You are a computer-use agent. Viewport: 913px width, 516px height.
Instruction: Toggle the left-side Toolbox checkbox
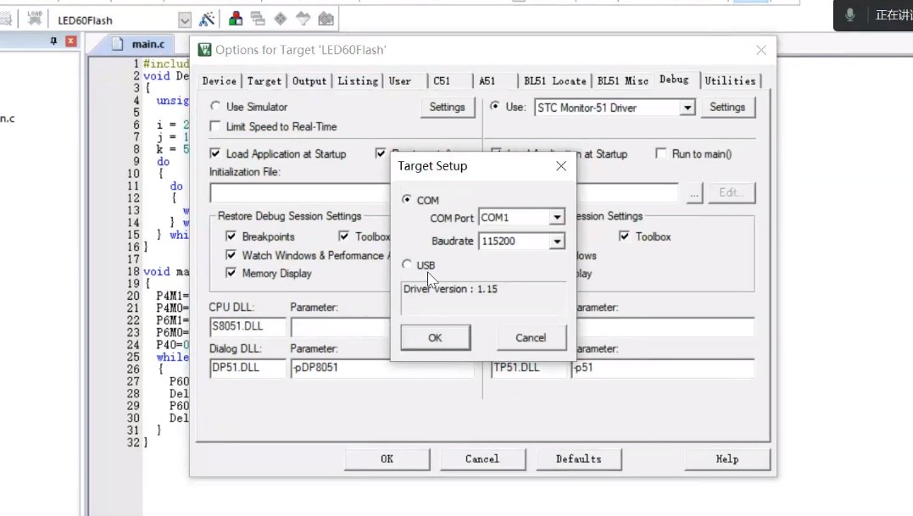(x=343, y=236)
